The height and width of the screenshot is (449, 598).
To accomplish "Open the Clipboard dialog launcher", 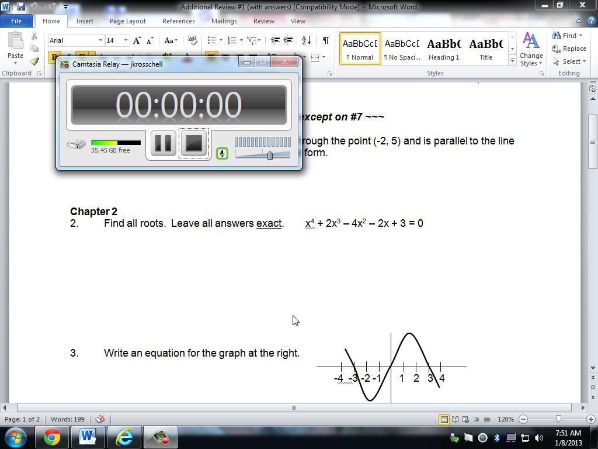I will pyautogui.click(x=39, y=73).
